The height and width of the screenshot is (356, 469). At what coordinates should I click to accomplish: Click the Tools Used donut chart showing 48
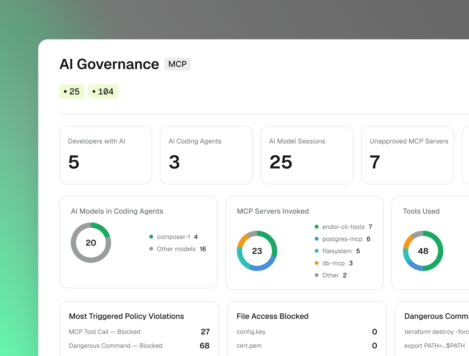[423, 251]
